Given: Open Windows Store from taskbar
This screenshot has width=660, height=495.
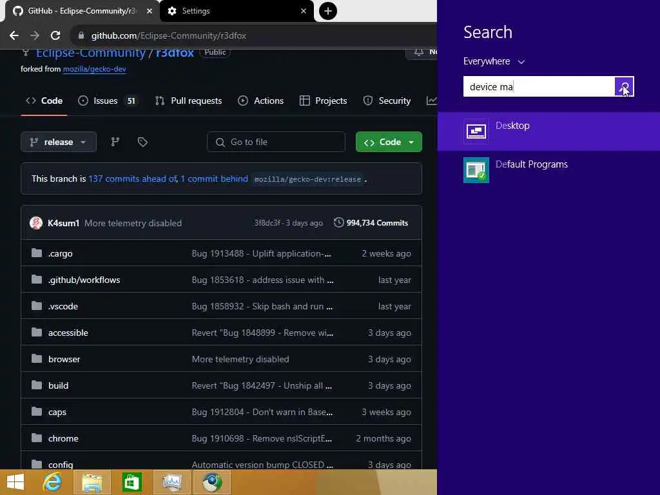Looking at the screenshot, I should tap(131, 482).
